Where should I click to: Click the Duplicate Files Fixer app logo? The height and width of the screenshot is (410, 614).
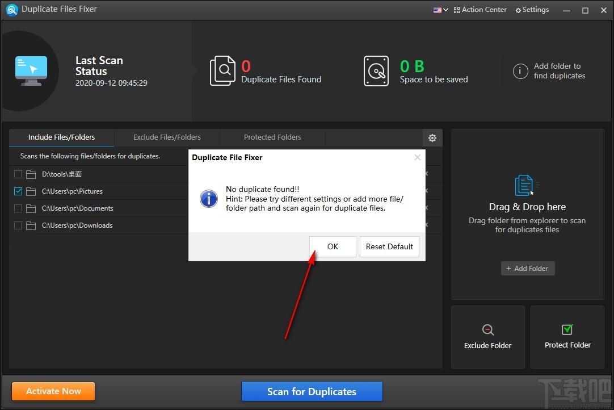[12, 10]
